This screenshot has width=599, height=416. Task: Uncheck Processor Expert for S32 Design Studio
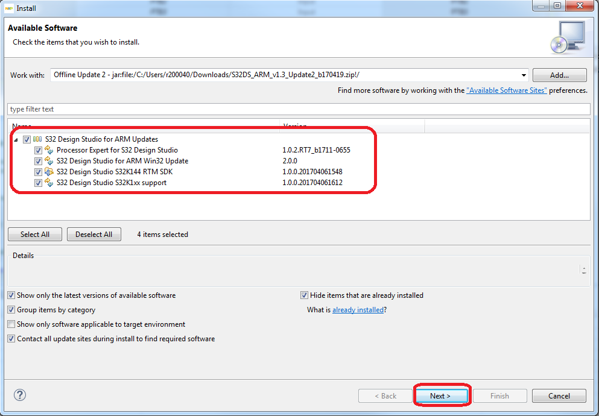coord(38,150)
